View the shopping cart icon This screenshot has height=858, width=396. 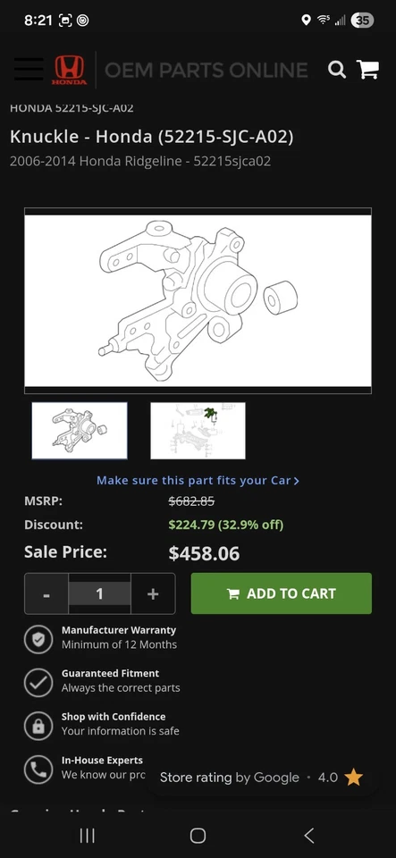[367, 70]
